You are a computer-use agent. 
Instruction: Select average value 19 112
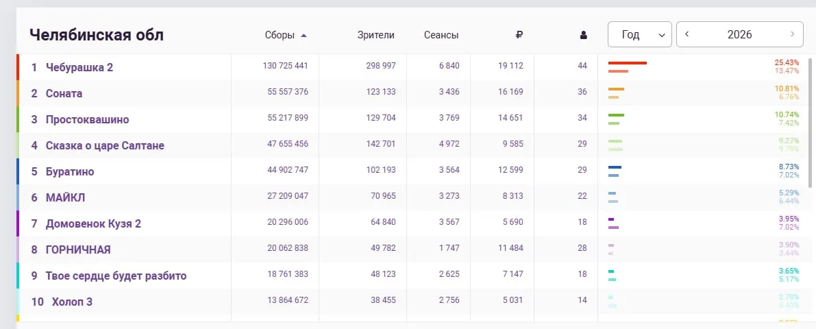point(510,66)
